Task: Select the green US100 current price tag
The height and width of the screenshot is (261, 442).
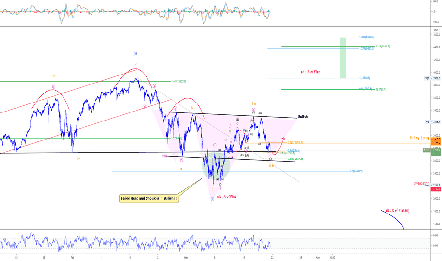Action: (432, 151)
